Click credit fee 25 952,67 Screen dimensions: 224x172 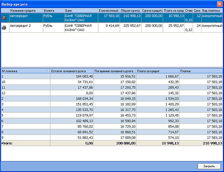point(176,26)
